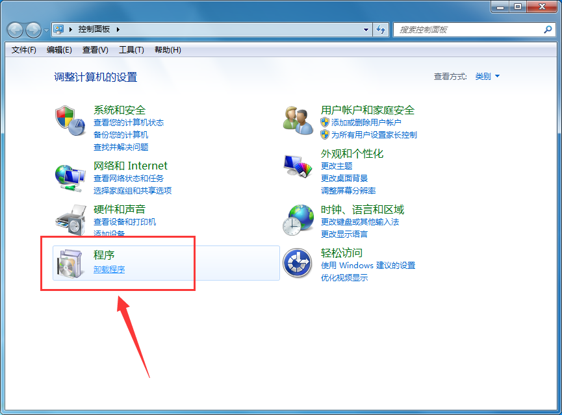Open the 工具(T) menu
562x415 pixels.
coord(131,50)
